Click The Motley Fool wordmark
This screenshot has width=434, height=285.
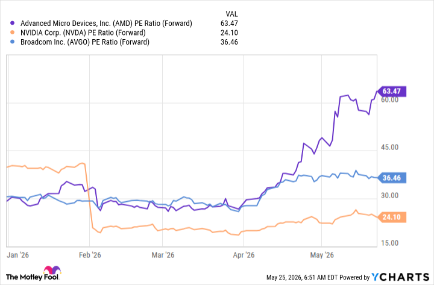(x=32, y=277)
